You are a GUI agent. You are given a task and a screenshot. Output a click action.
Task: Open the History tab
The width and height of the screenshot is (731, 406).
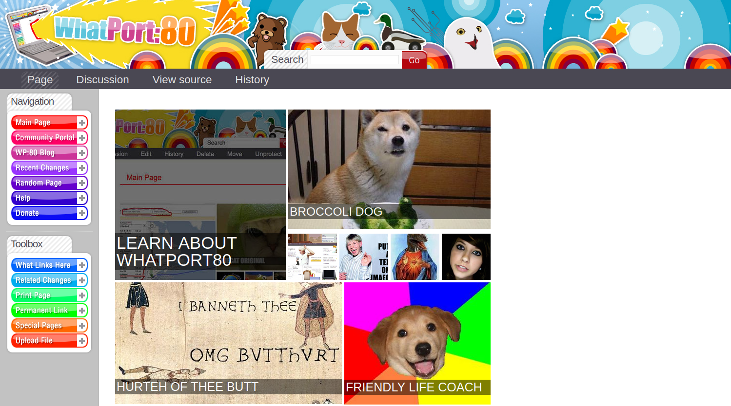click(252, 79)
